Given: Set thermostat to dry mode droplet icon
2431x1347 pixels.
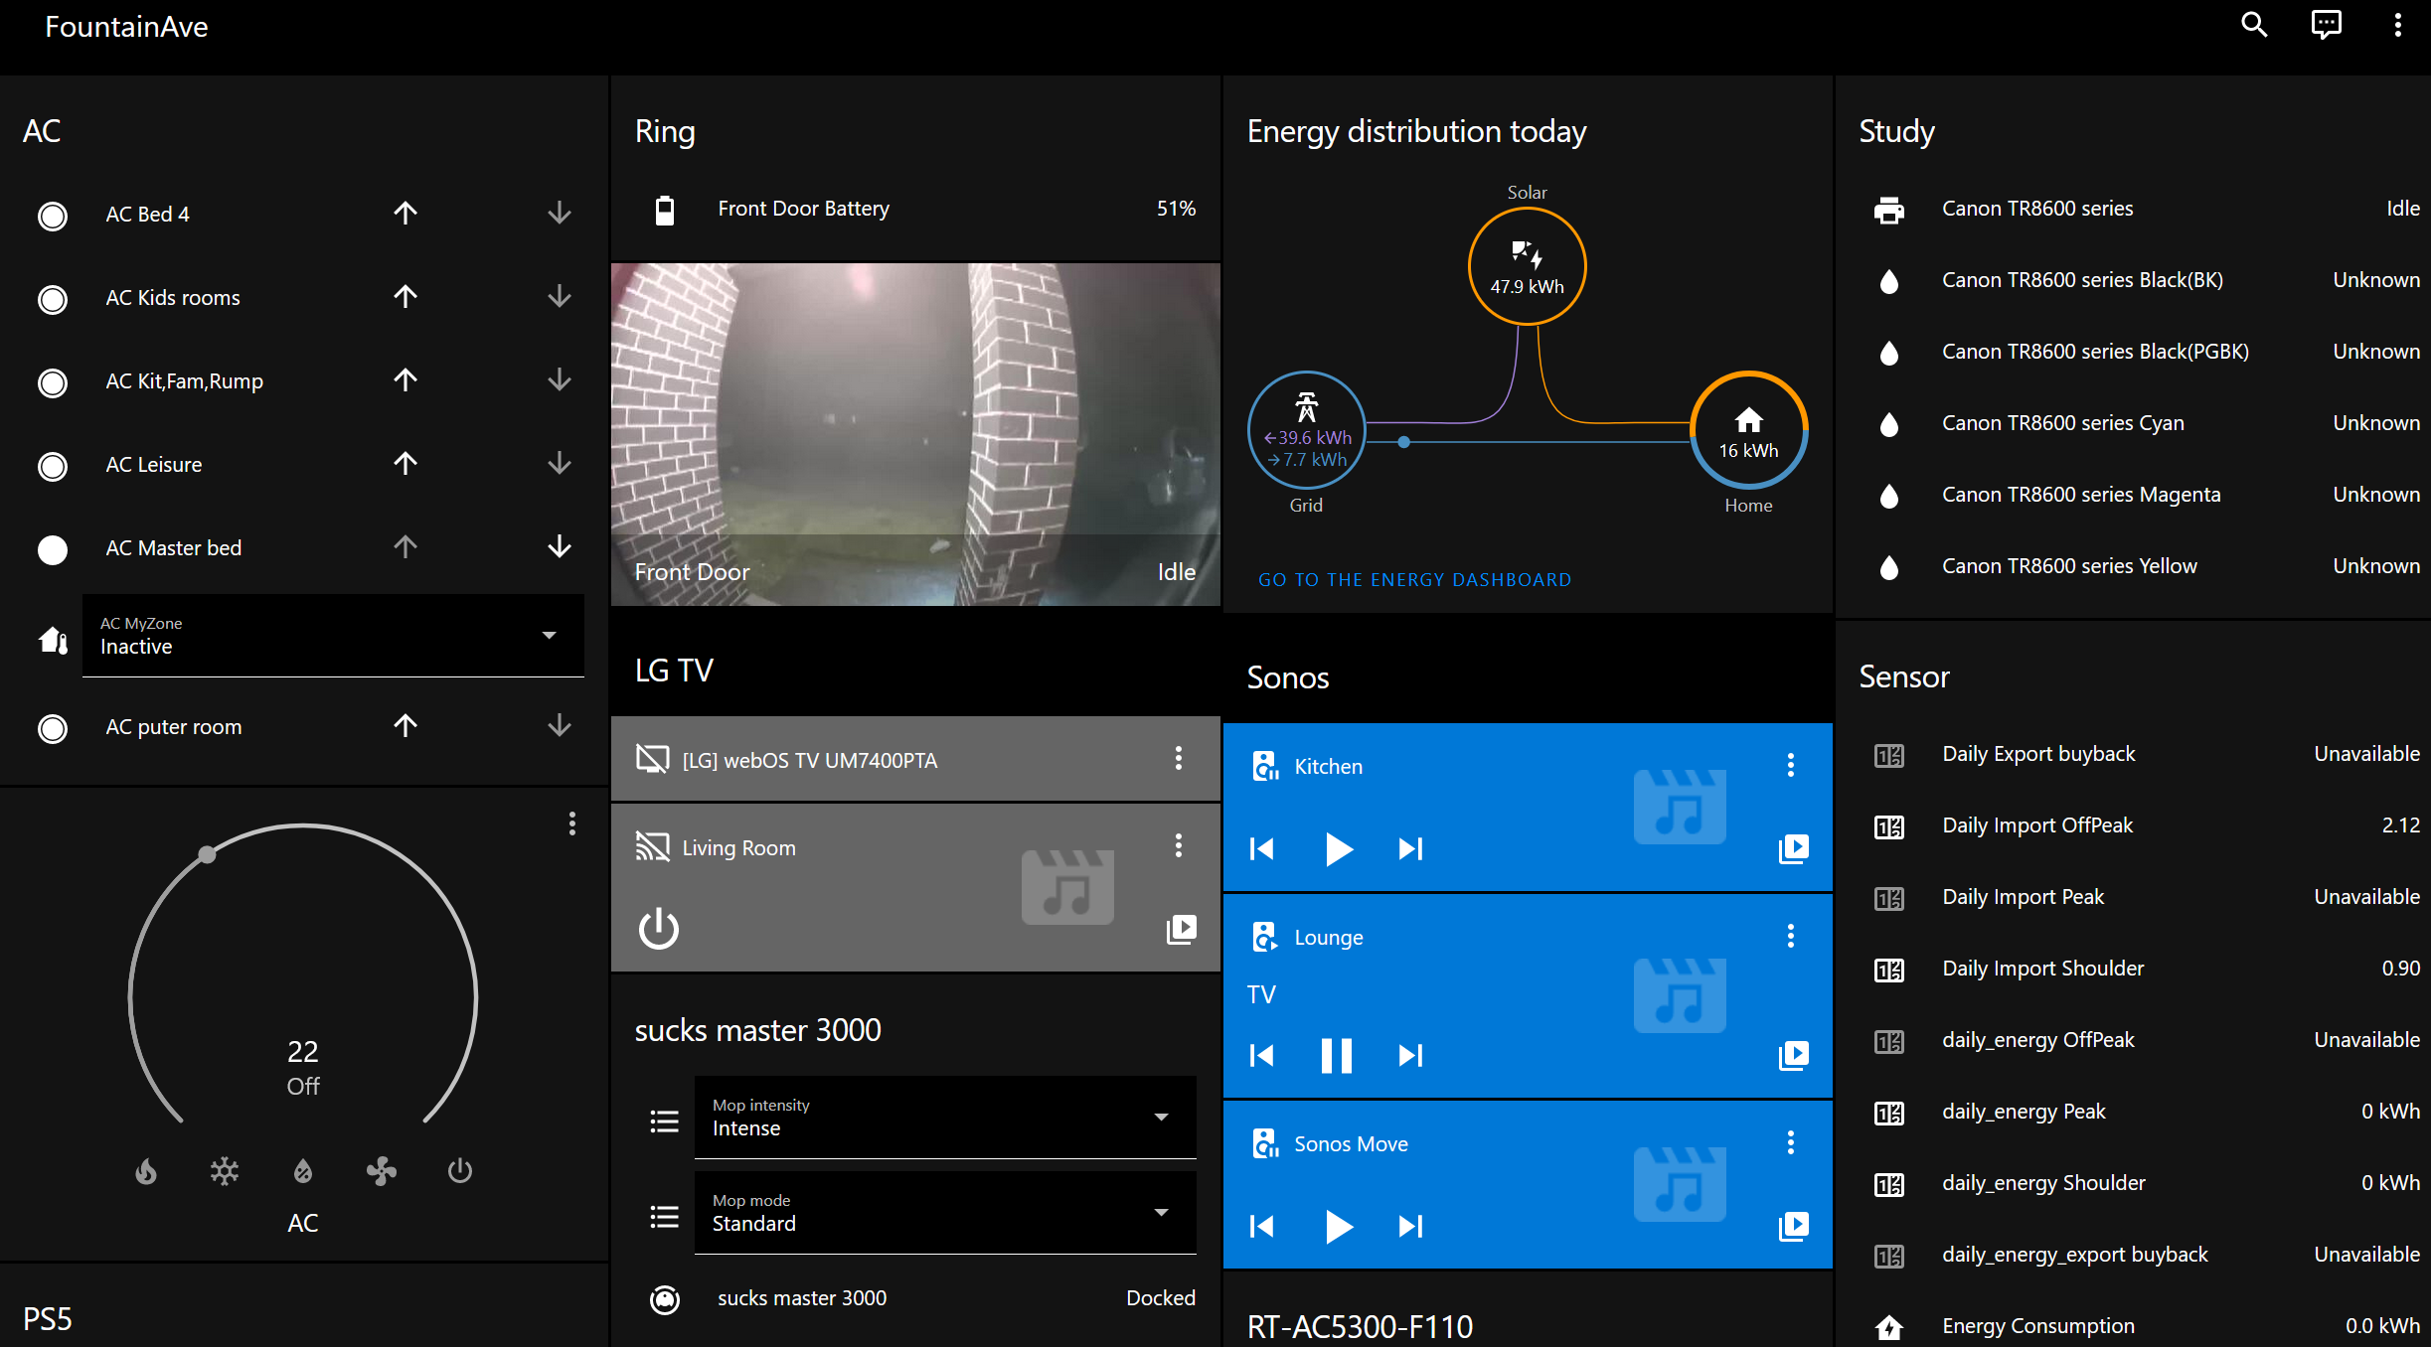Looking at the screenshot, I should tap(303, 1172).
